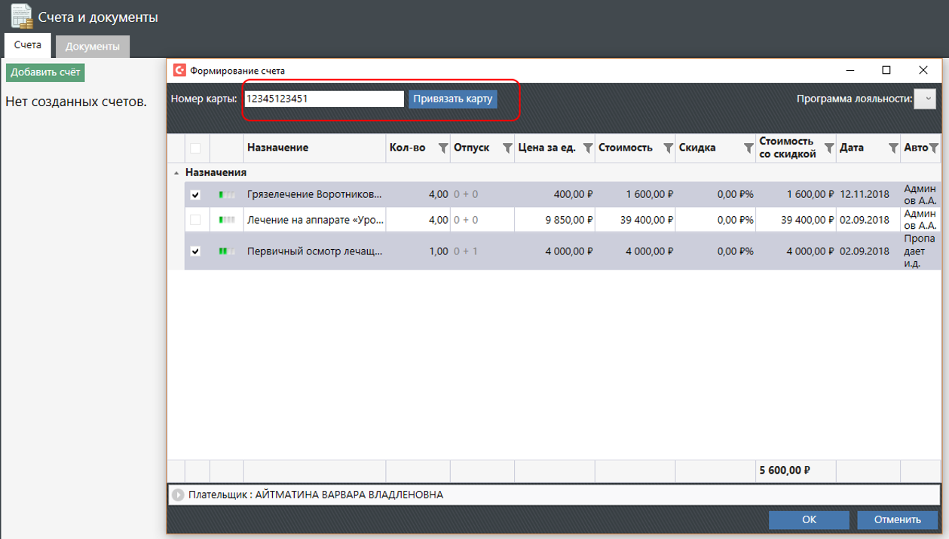Check the Лечение на аппарате row checkbox
The image size is (949, 539).
click(195, 220)
